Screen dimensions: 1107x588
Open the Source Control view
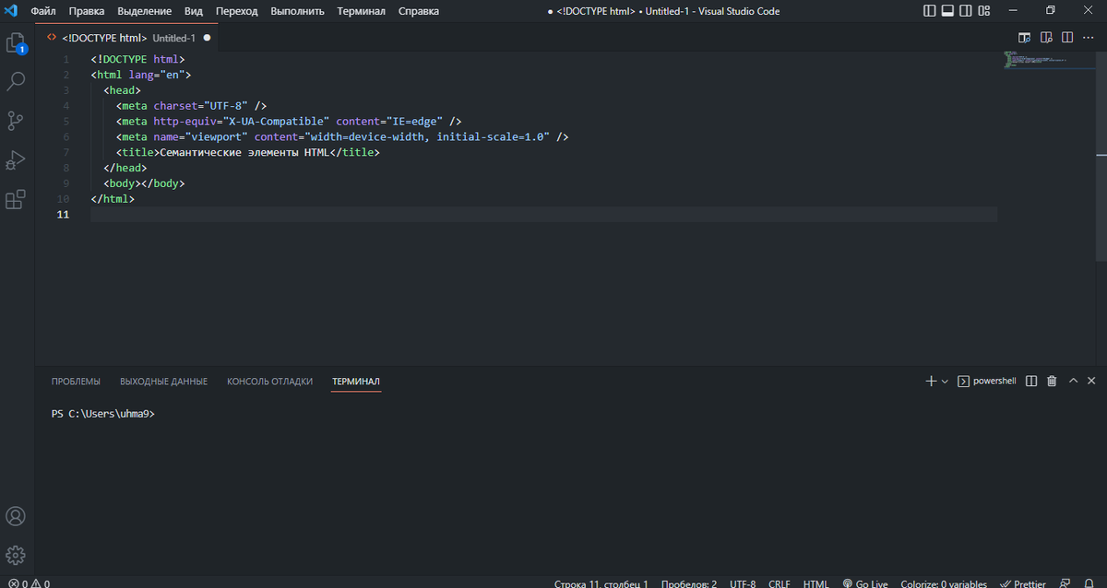tap(16, 121)
